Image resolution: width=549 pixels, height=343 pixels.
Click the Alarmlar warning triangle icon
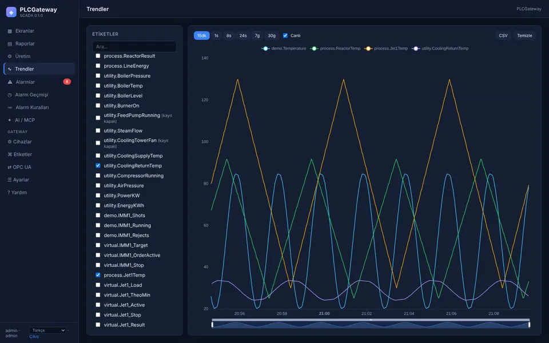coord(10,82)
